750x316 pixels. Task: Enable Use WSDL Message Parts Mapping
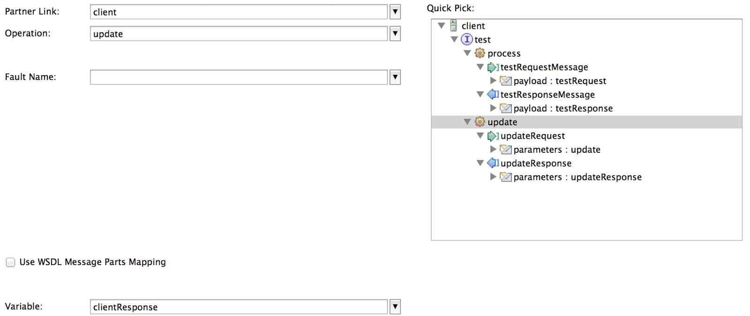10,262
